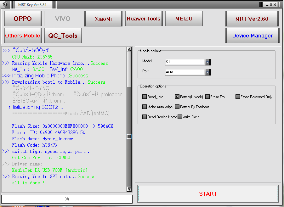Select the MRT Key Ver 3.35 title tab
284x207 pixels.
[x=32, y=5]
